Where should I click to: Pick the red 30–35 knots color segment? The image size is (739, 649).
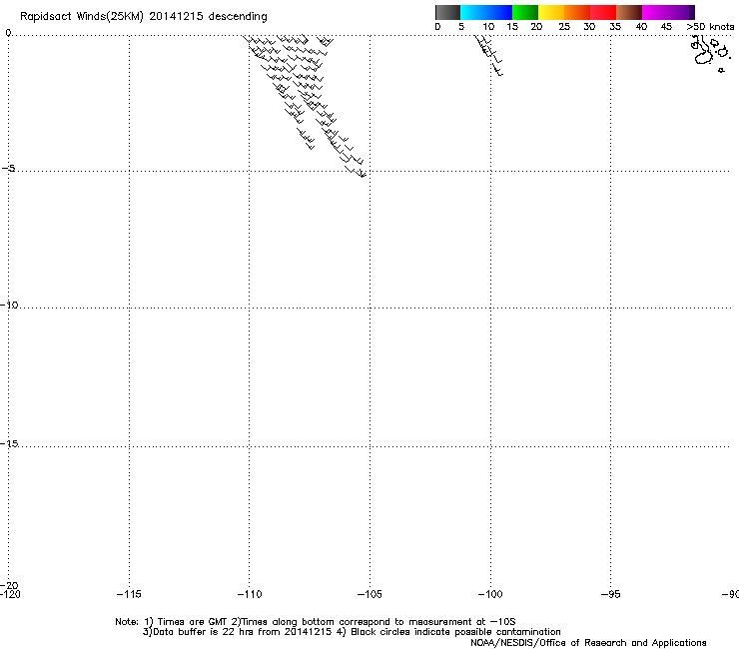(603, 12)
